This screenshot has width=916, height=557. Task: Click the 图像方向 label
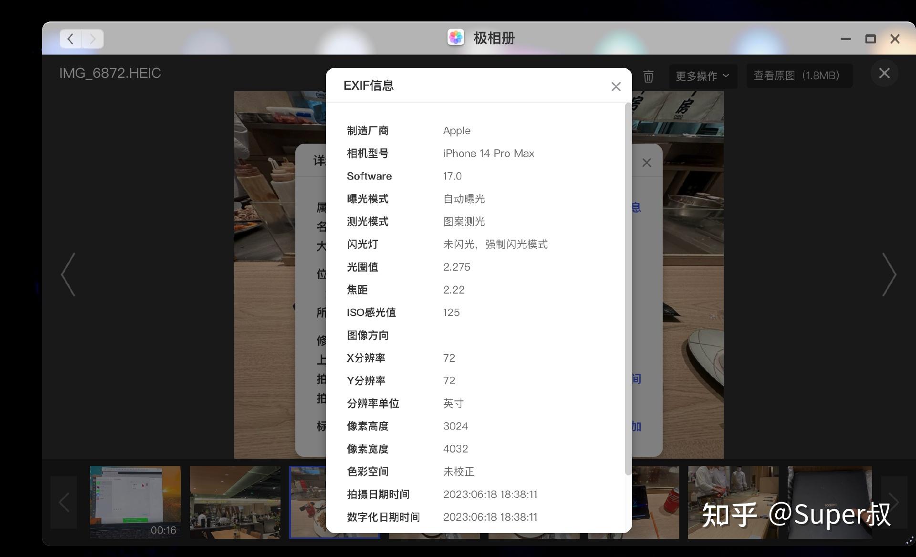tap(367, 335)
